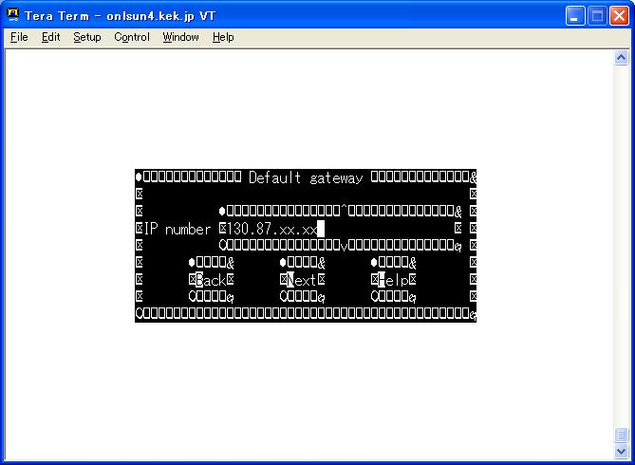Maximize the Tera Term window

[597, 16]
